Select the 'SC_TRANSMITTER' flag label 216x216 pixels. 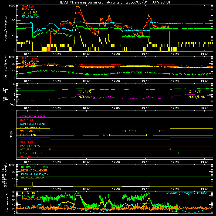click(x=31, y=131)
